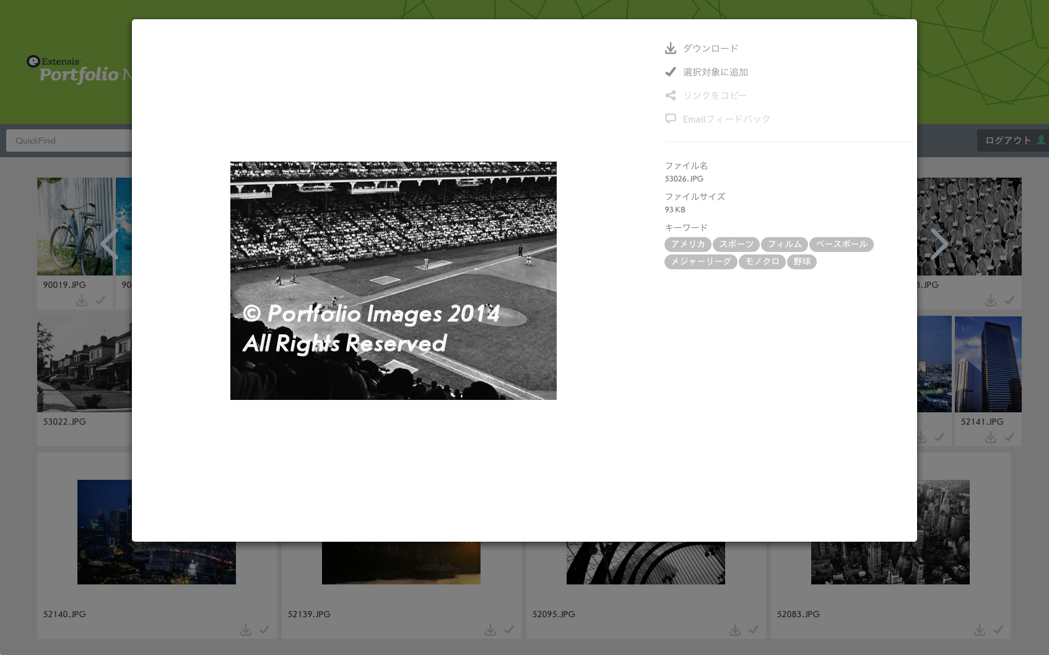Click the ログアウト button
The width and height of the screenshot is (1049, 655).
(x=1009, y=141)
